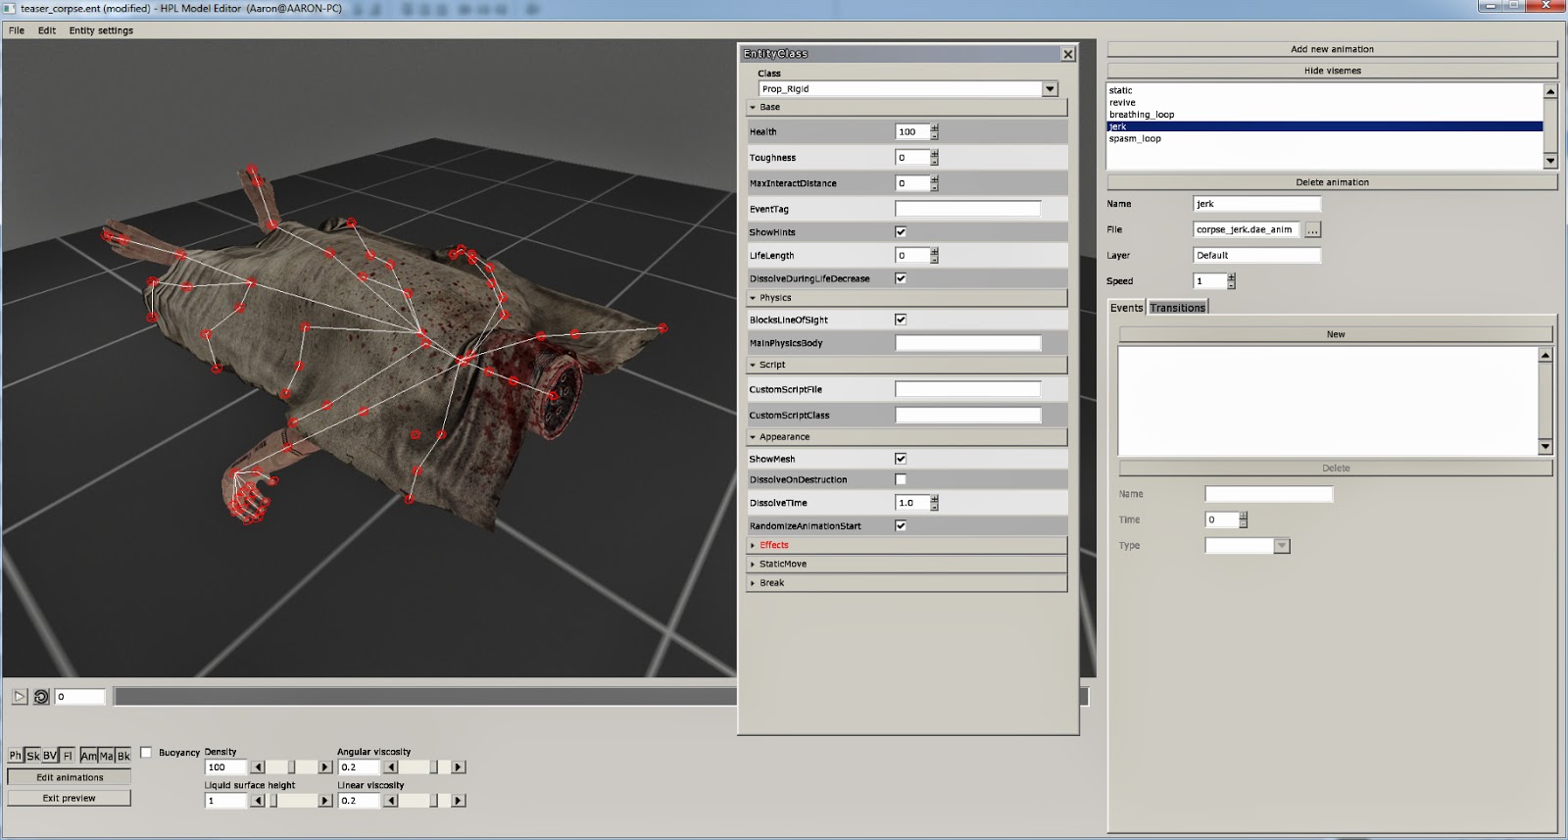Click Liquid surface height right arrow
Viewport: 1568px width, 840px height.
point(325,801)
